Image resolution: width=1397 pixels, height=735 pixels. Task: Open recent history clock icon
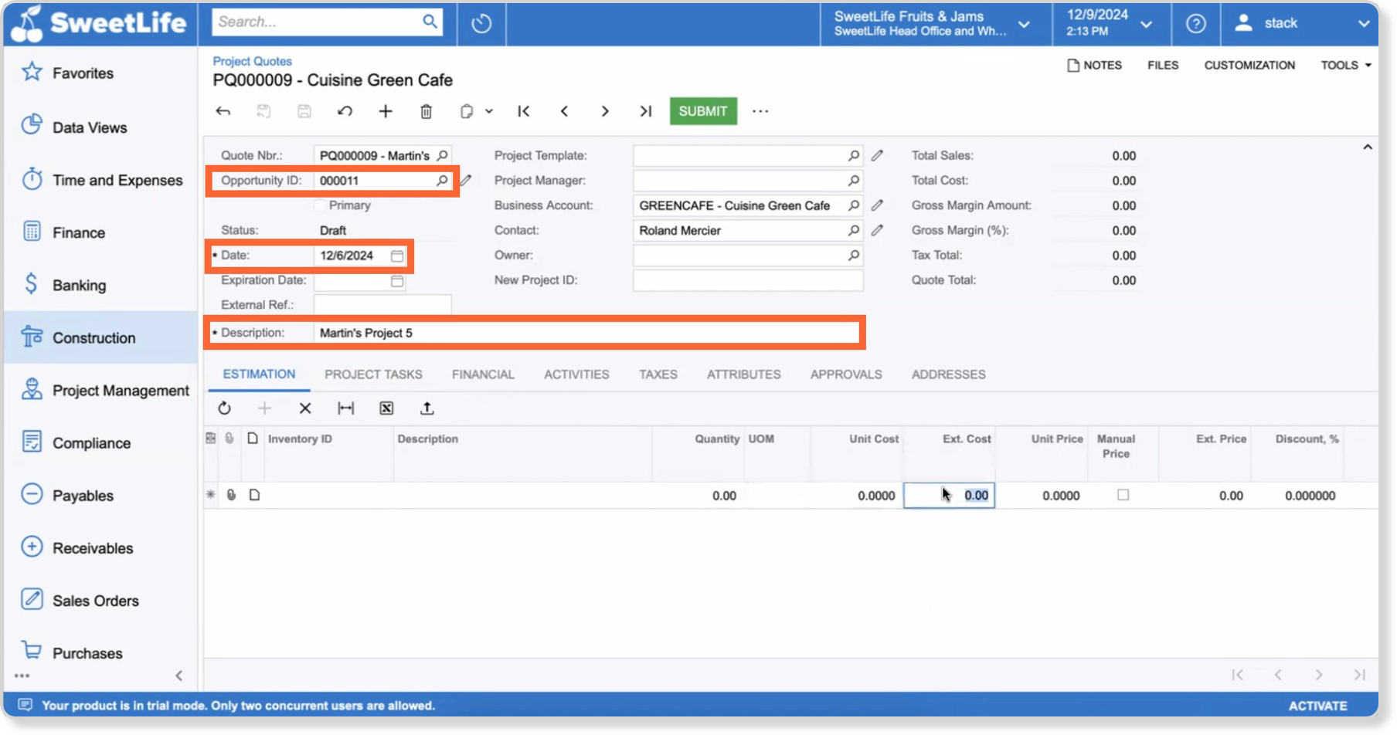(x=481, y=23)
